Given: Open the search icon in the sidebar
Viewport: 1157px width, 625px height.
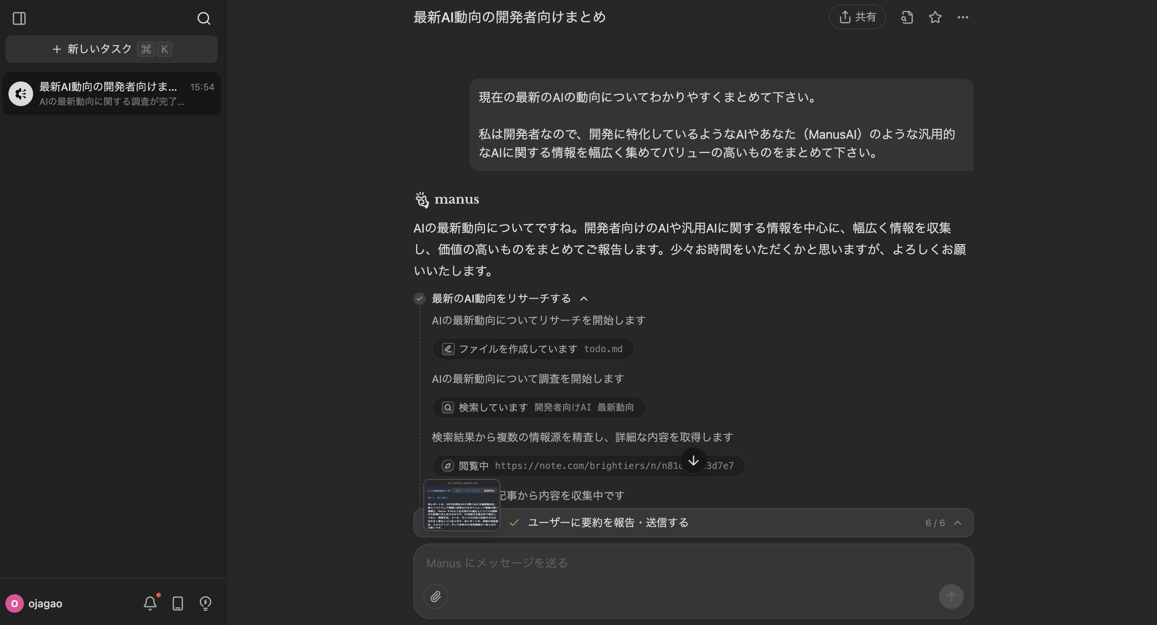Looking at the screenshot, I should pos(204,18).
